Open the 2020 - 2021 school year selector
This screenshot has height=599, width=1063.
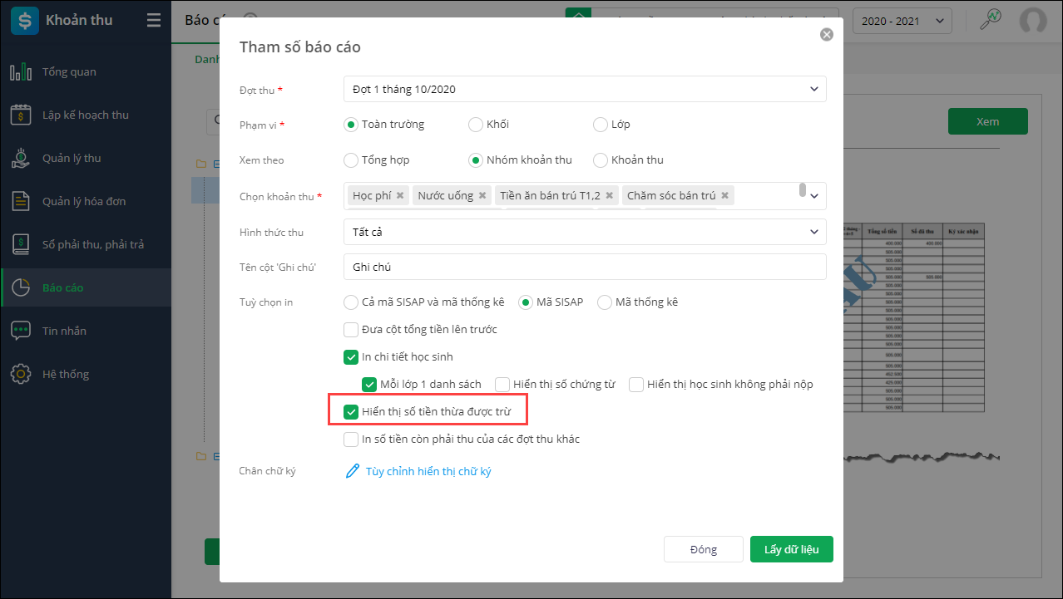(902, 21)
